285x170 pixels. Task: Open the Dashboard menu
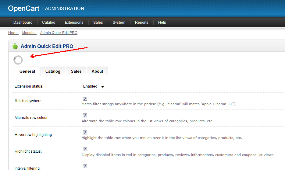tap(23, 22)
